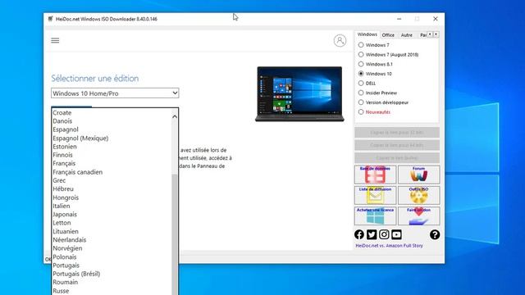Open the Forum tile
The width and height of the screenshot is (525, 295).
click(x=419, y=175)
